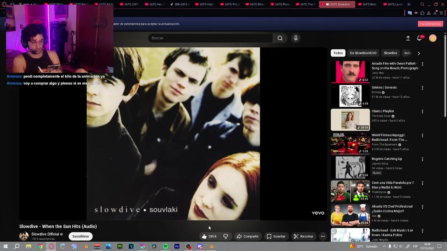Screen dimensions: 447x251
Task: Open options for Arcade Fire video
Action: [x=422, y=64]
